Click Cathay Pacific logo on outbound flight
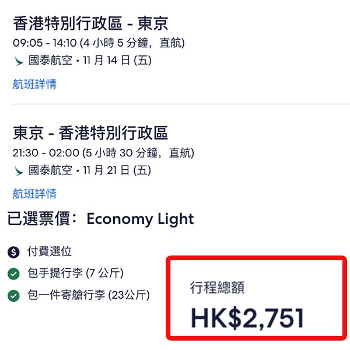Viewport: 350px width, 350px height. tap(19, 60)
